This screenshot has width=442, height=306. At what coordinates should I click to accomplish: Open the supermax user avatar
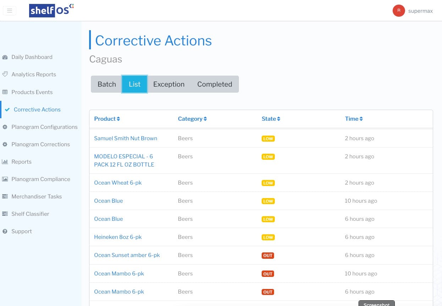tap(399, 11)
